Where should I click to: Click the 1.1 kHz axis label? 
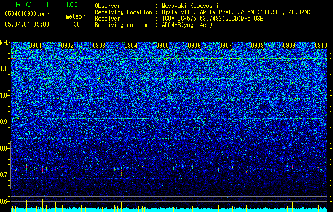click(x=4, y=69)
